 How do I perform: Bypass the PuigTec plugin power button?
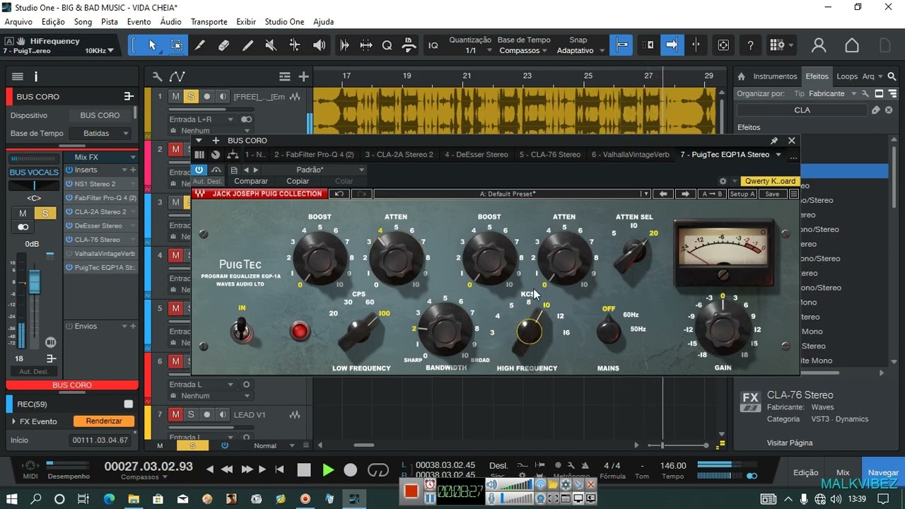pyautogui.click(x=199, y=170)
